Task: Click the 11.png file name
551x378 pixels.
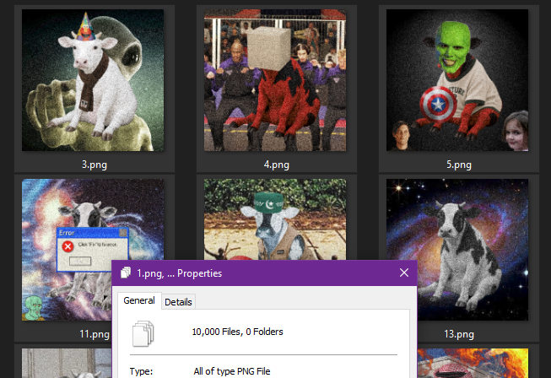Action: pyautogui.click(x=95, y=334)
